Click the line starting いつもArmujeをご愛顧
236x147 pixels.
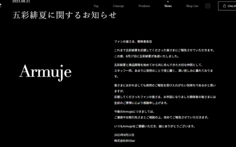(155, 126)
